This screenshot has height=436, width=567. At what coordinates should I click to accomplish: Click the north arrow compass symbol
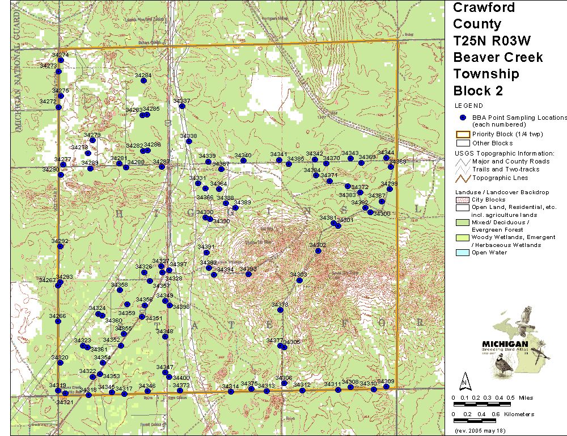click(x=464, y=380)
